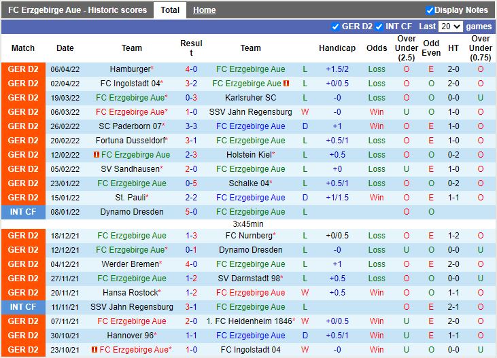Screen dimensions: 497x358
Task: Select FC Nurnberg team name
Action: [249, 236]
